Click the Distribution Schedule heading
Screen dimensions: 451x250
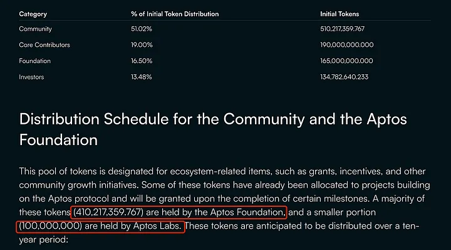213,129
